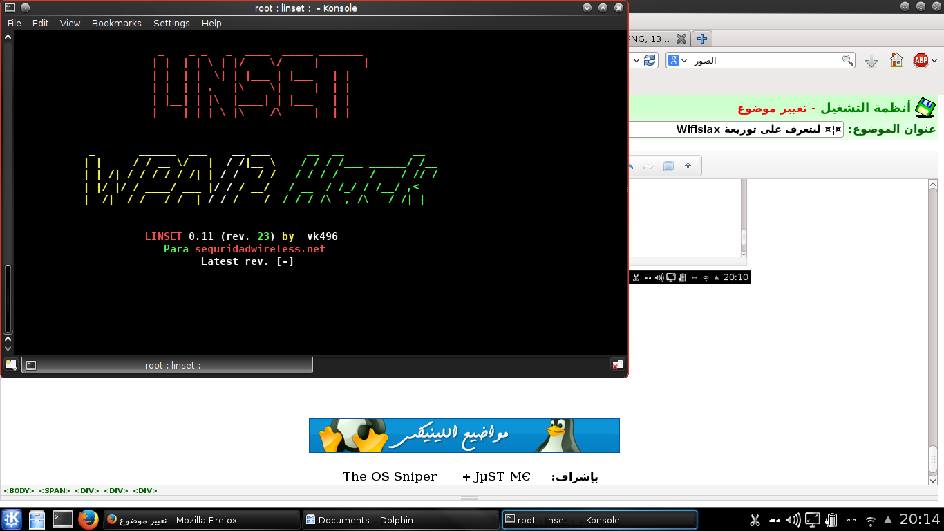Click the Konsole pin-on-all-desktops title bar button
Viewport: 944px width, 531px height.
coord(25,8)
